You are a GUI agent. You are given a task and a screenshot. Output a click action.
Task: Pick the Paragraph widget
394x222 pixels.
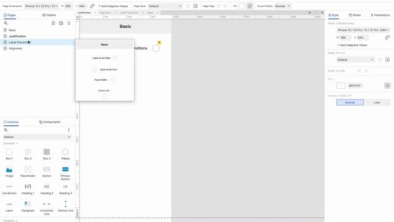(28, 207)
